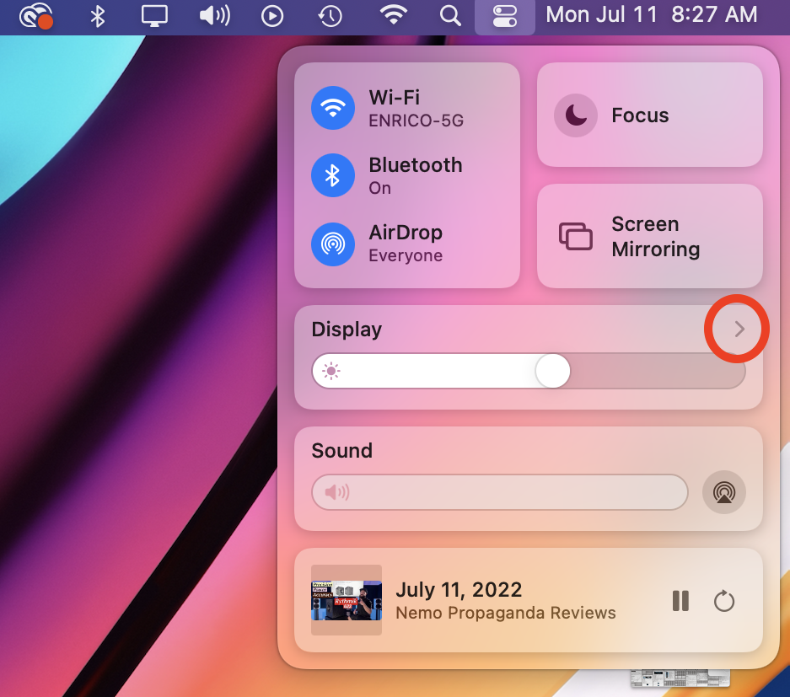Toggle the Bluetooth blue icon button
Viewport: 790px width, 697px height.
coord(333,175)
